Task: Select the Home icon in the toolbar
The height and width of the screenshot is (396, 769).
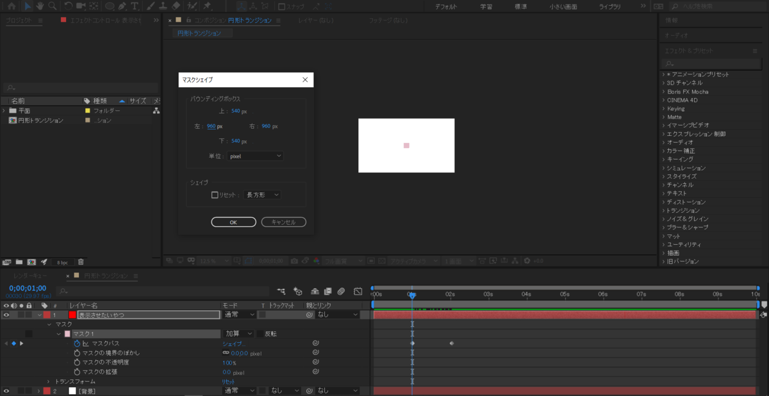Action: (12, 6)
